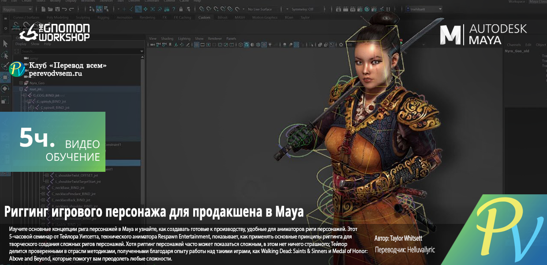Screen dimensions: 547x265
Task: Open the viewport View menu
Action: pyautogui.click(x=153, y=38)
